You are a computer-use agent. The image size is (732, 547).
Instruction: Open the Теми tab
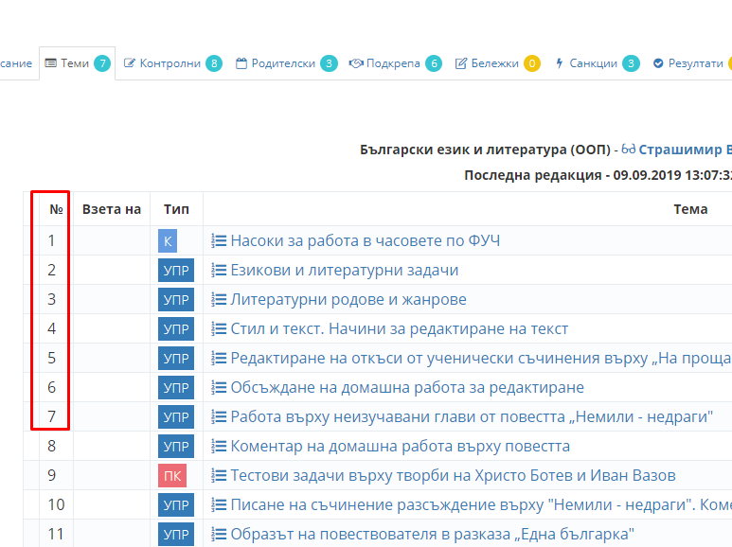click(x=77, y=63)
